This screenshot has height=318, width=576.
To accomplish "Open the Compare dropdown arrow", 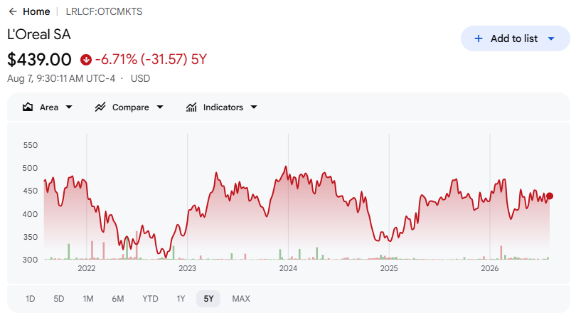I will 160,107.
